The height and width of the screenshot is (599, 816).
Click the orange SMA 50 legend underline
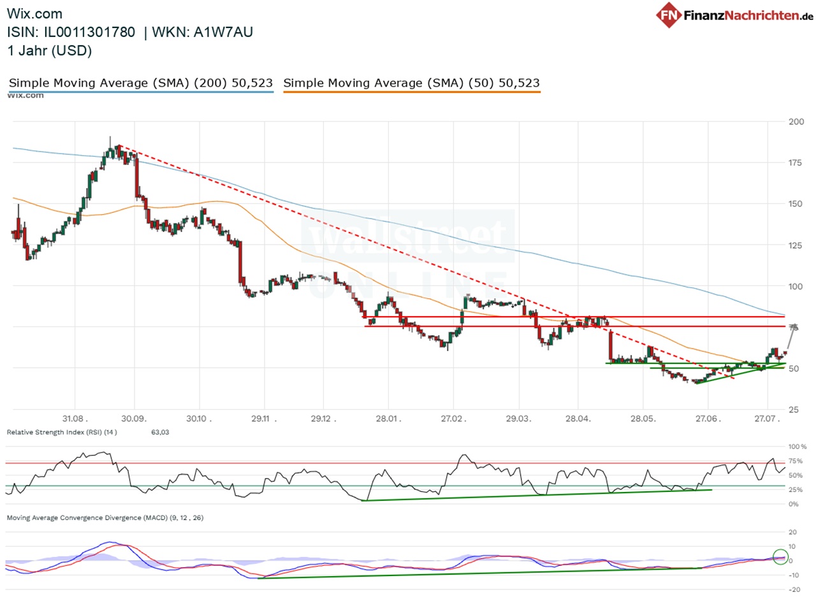point(411,92)
